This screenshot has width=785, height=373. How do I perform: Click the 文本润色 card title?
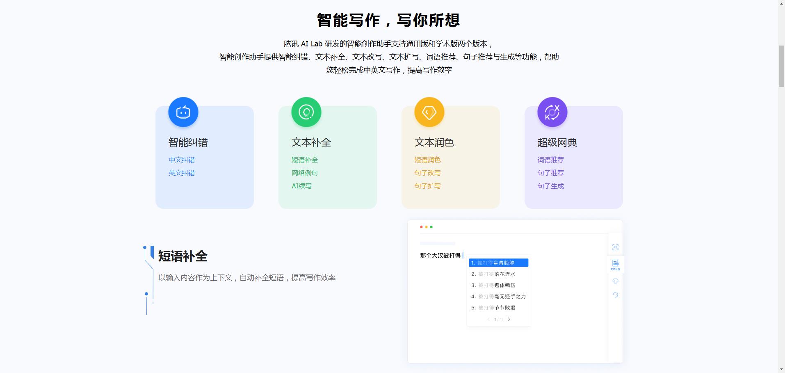click(x=434, y=142)
